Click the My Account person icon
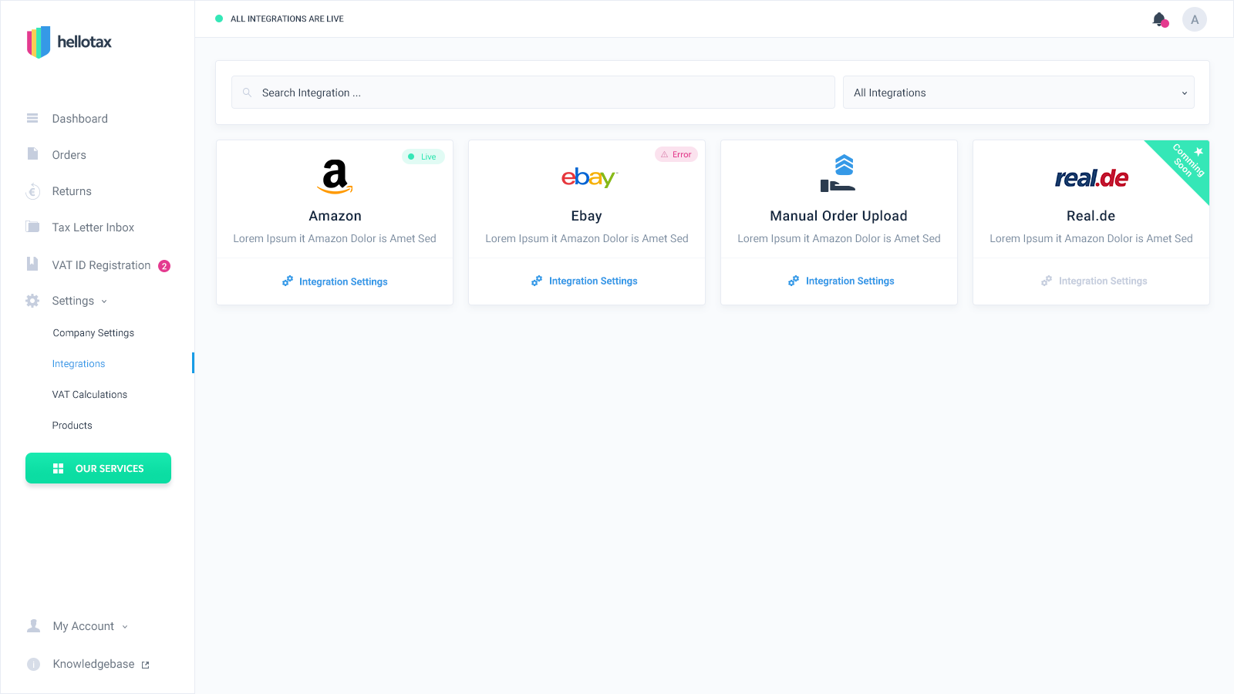Viewport: 1234px width, 694px height. [33, 625]
